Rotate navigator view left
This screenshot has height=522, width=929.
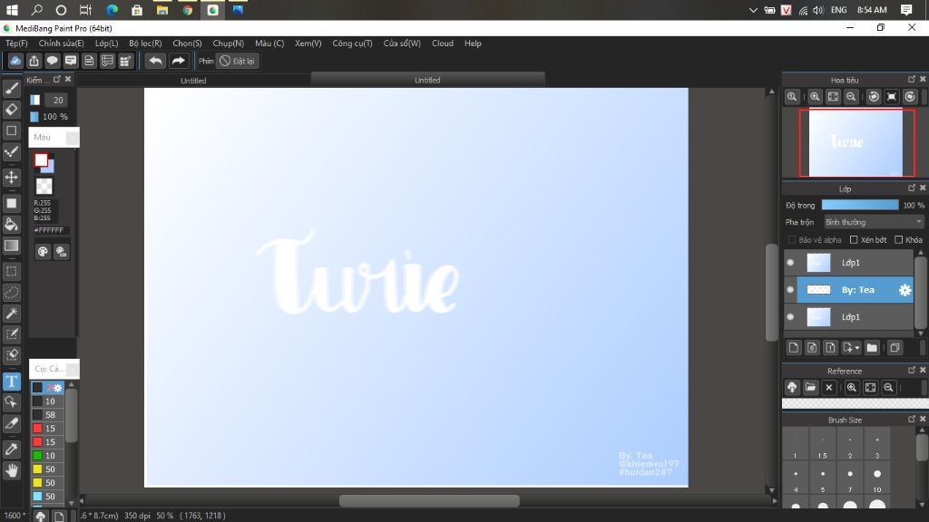(x=874, y=97)
